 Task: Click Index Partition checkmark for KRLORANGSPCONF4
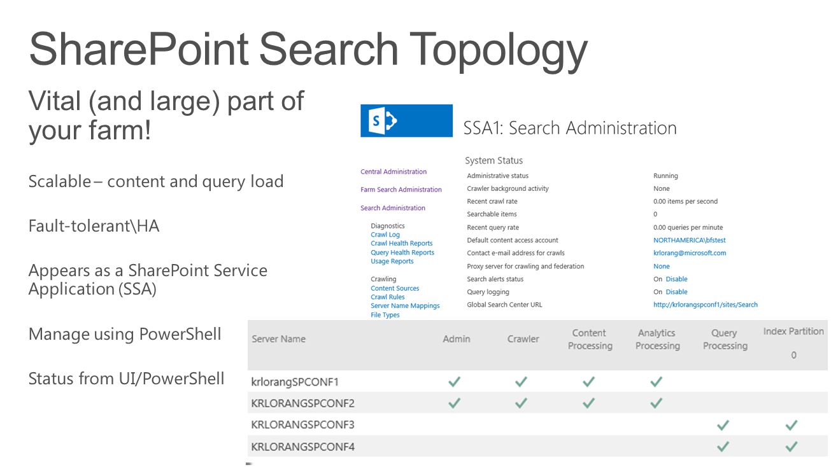click(791, 447)
